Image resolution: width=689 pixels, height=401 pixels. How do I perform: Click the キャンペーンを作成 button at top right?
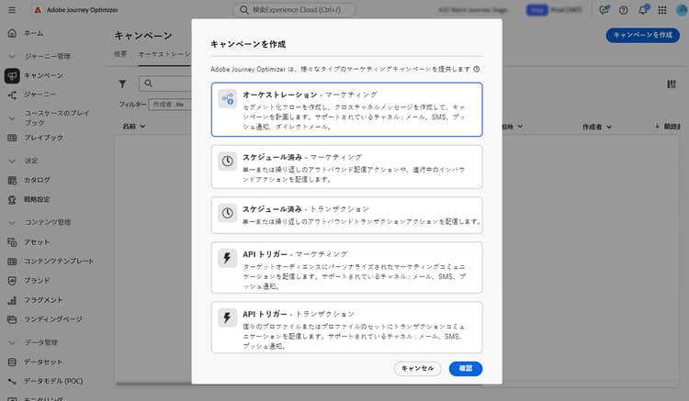coord(642,35)
